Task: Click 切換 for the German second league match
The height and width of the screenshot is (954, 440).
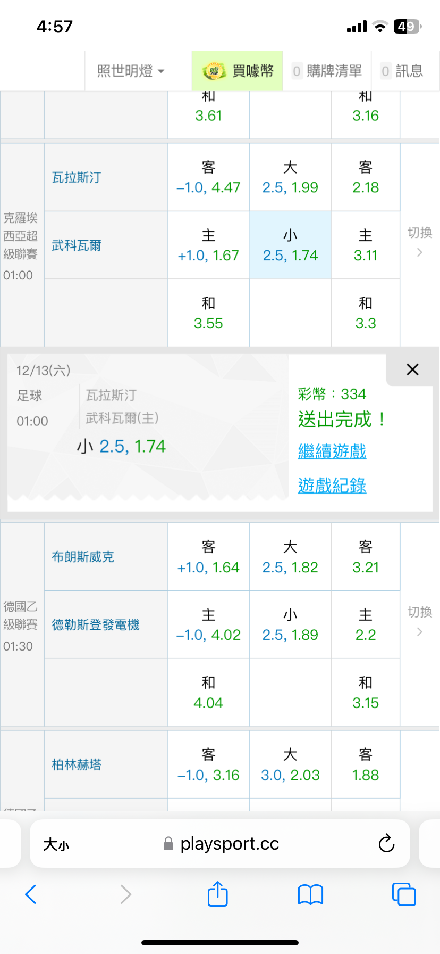Action: click(x=419, y=621)
